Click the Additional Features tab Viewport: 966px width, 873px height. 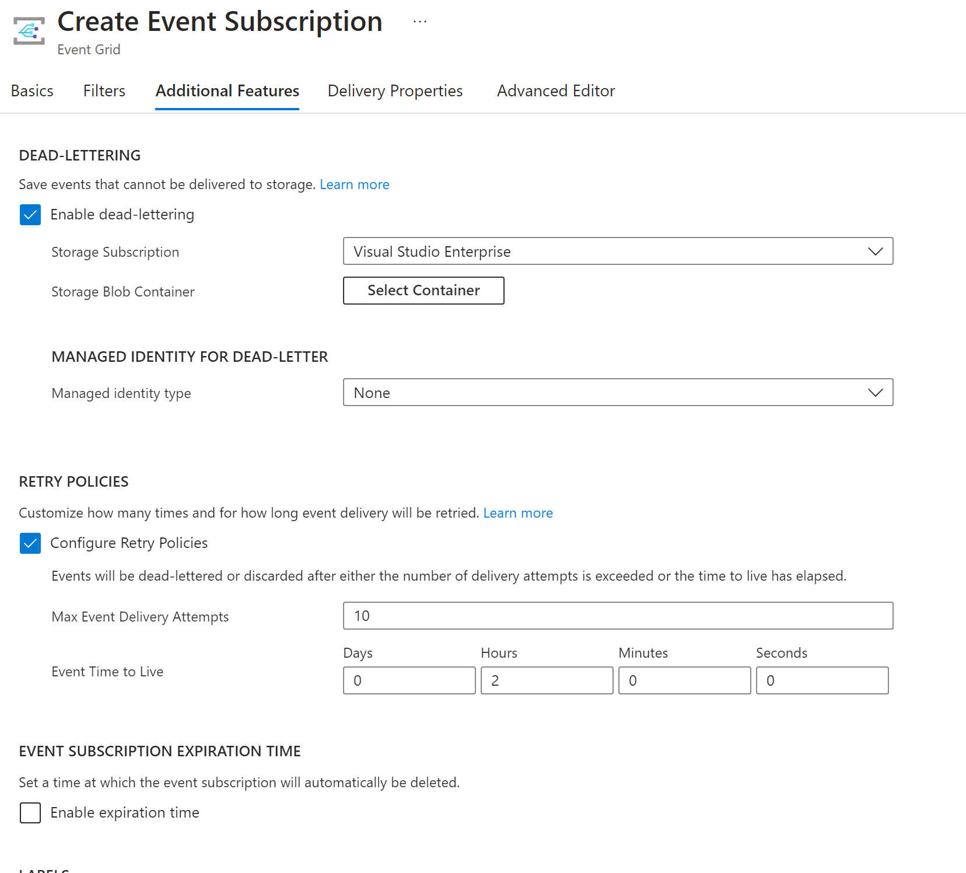point(227,91)
